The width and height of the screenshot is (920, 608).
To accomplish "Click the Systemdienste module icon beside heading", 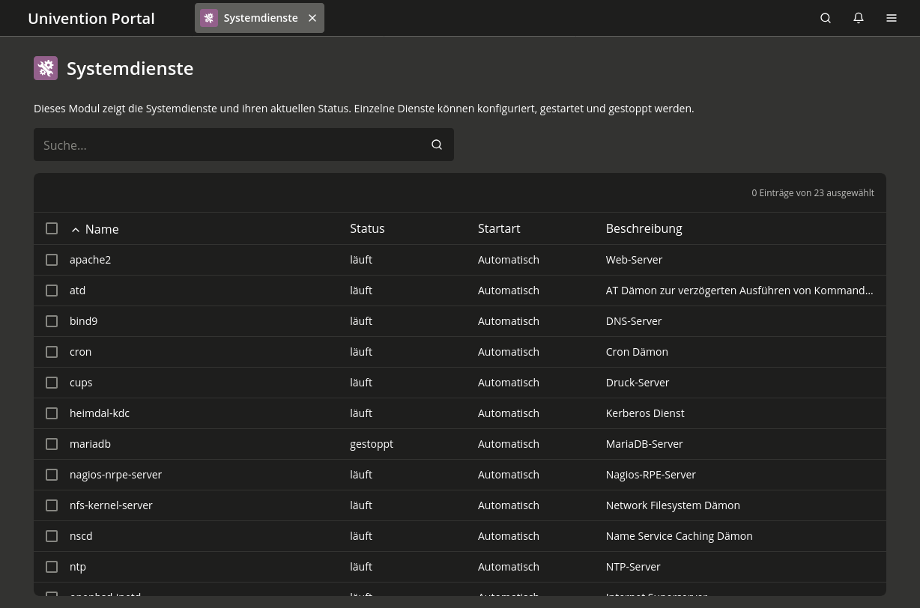I will pos(46,68).
